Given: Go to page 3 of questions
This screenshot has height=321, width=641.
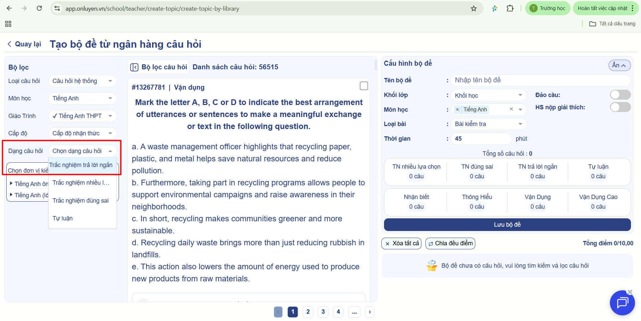Looking at the screenshot, I should click(323, 312).
